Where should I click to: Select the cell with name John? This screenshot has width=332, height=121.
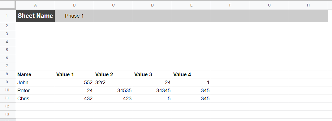[35, 82]
